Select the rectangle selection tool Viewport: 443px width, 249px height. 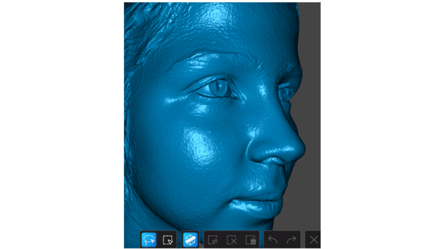(167, 240)
